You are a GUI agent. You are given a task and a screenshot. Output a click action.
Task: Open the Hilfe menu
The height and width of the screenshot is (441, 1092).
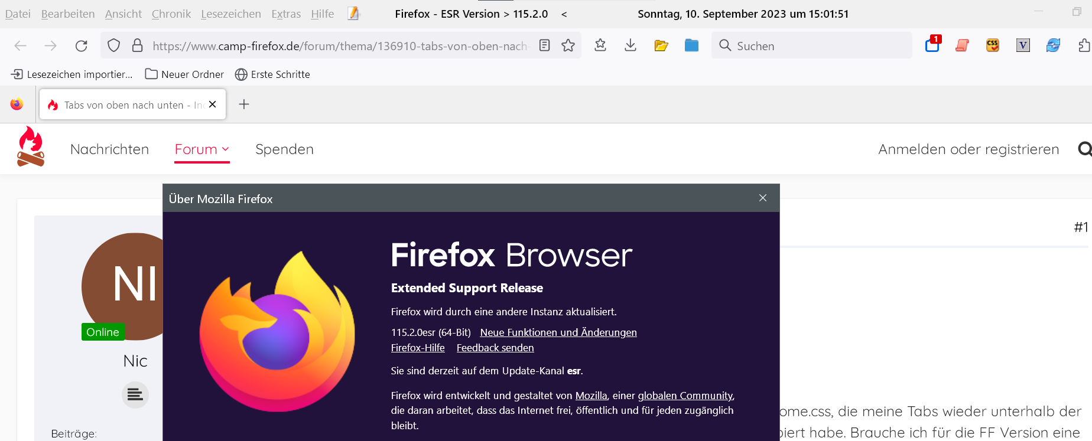(x=323, y=14)
